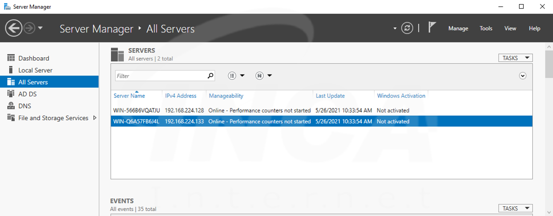Click the Forward navigation arrow

[x=29, y=28]
